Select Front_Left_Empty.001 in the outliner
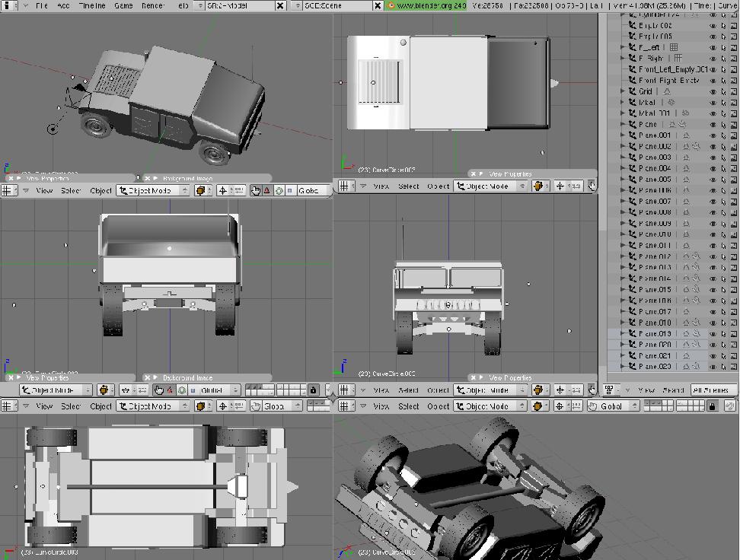The height and width of the screenshot is (560, 740). pos(673,69)
